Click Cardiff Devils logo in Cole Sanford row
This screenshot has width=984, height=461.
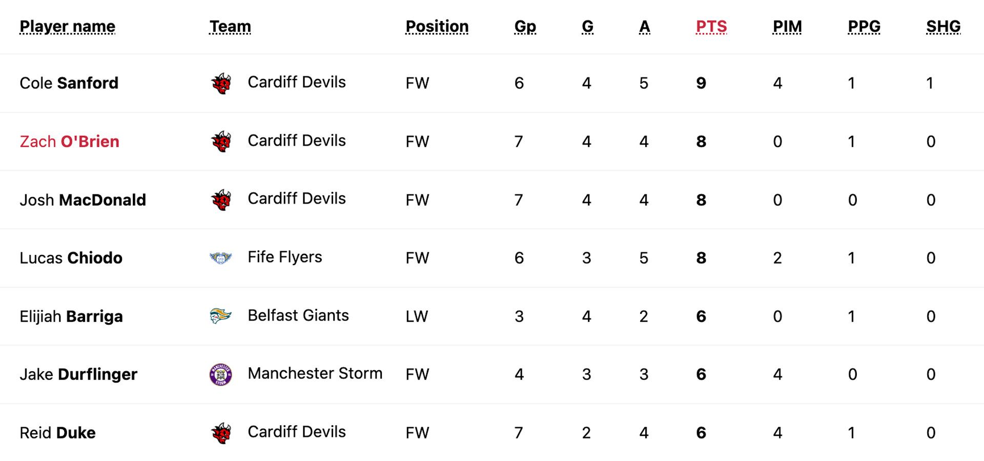(221, 83)
